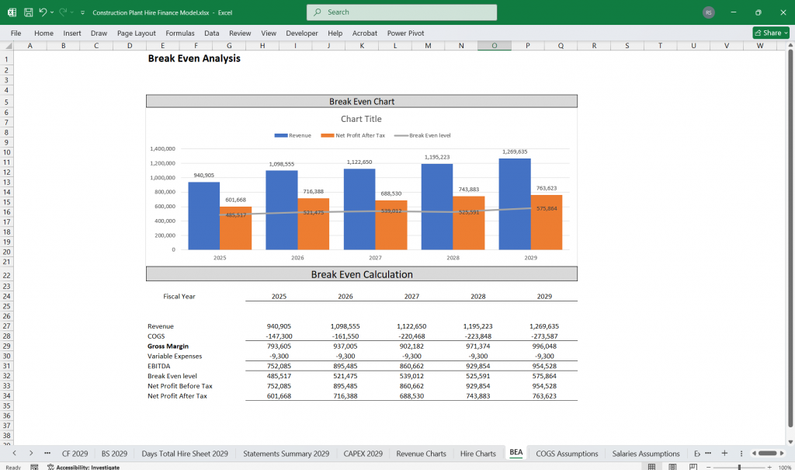Add a new worksheet with the plus button
Image resolution: width=795 pixels, height=470 pixels.
coord(724,453)
